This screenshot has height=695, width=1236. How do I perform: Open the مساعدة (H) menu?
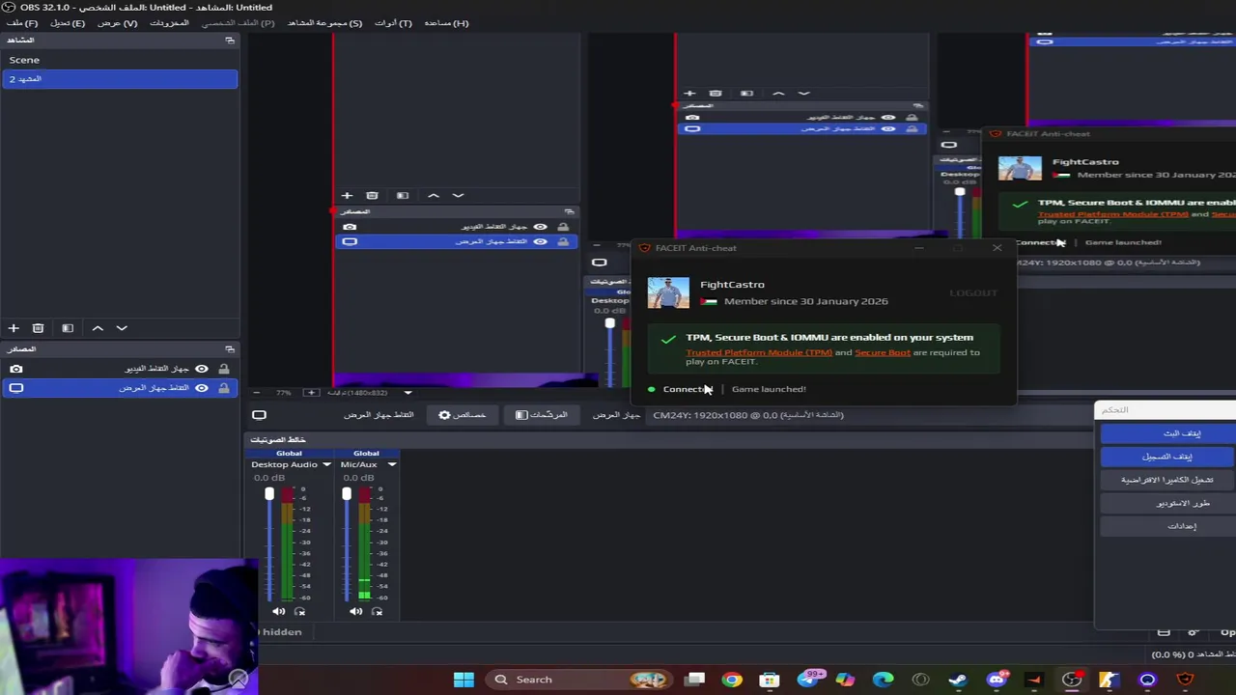click(446, 23)
